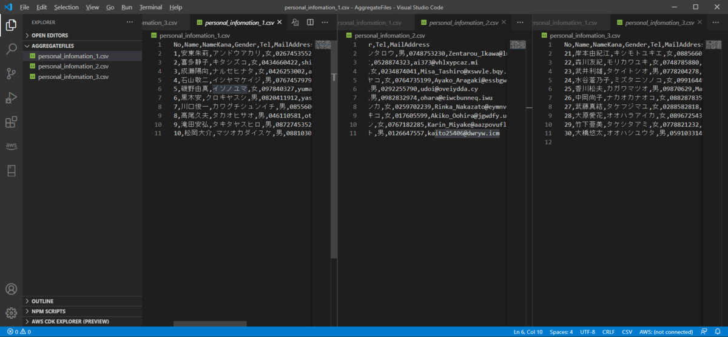This screenshot has height=337, width=728.
Task: Change language mode via CSV status item
Action: [627, 332]
